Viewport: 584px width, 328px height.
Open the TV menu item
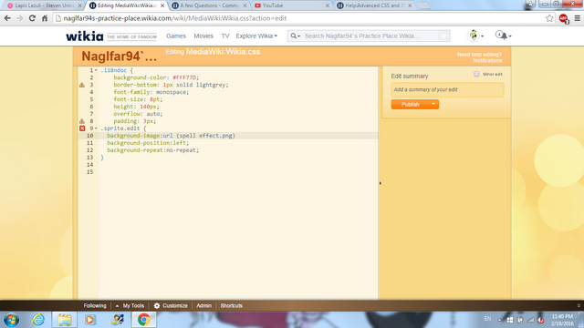pyautogui.click(x=225, y=36)
